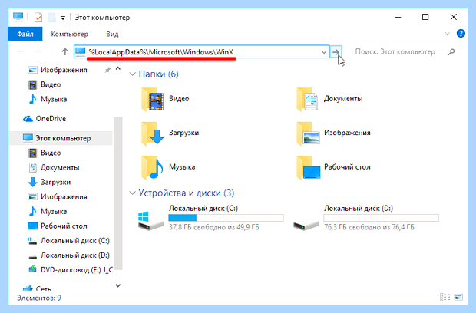
Task: Click text 37,8 ГБ свободно из 49,9 ГБ
Action: tap(214, 227)
